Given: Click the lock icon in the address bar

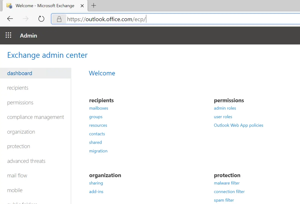Looking at the screenshot, I should click(x=59, y=19).
